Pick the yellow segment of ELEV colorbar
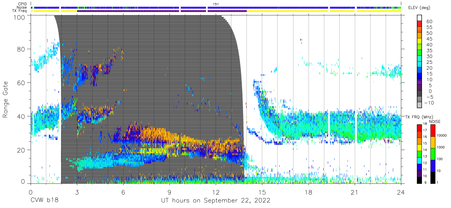Image resolution: width=451 pixels, height=208 pixels. click(419, 41)
